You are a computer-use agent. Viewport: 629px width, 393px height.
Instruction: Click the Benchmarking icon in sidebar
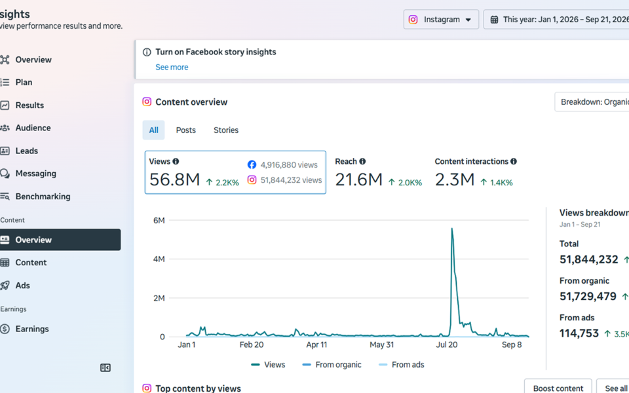(x=5, y=196)
